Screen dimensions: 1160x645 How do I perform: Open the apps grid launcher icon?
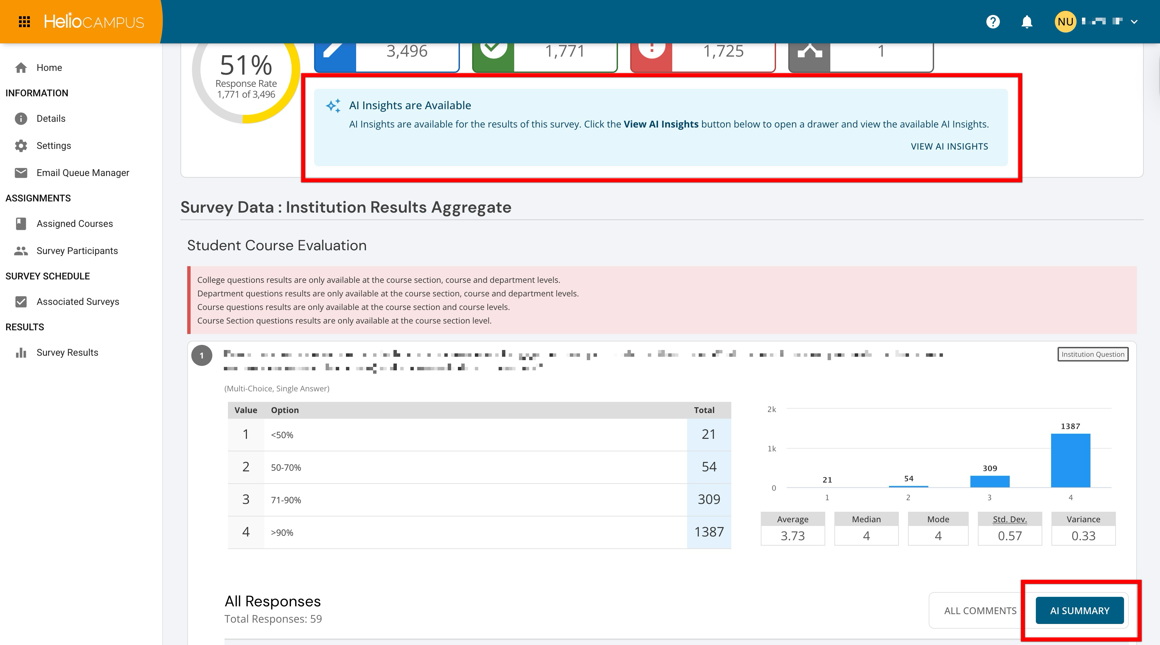pos(24,22)
